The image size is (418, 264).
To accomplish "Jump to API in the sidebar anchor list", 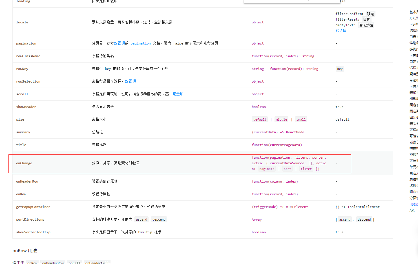I will 412,210.
